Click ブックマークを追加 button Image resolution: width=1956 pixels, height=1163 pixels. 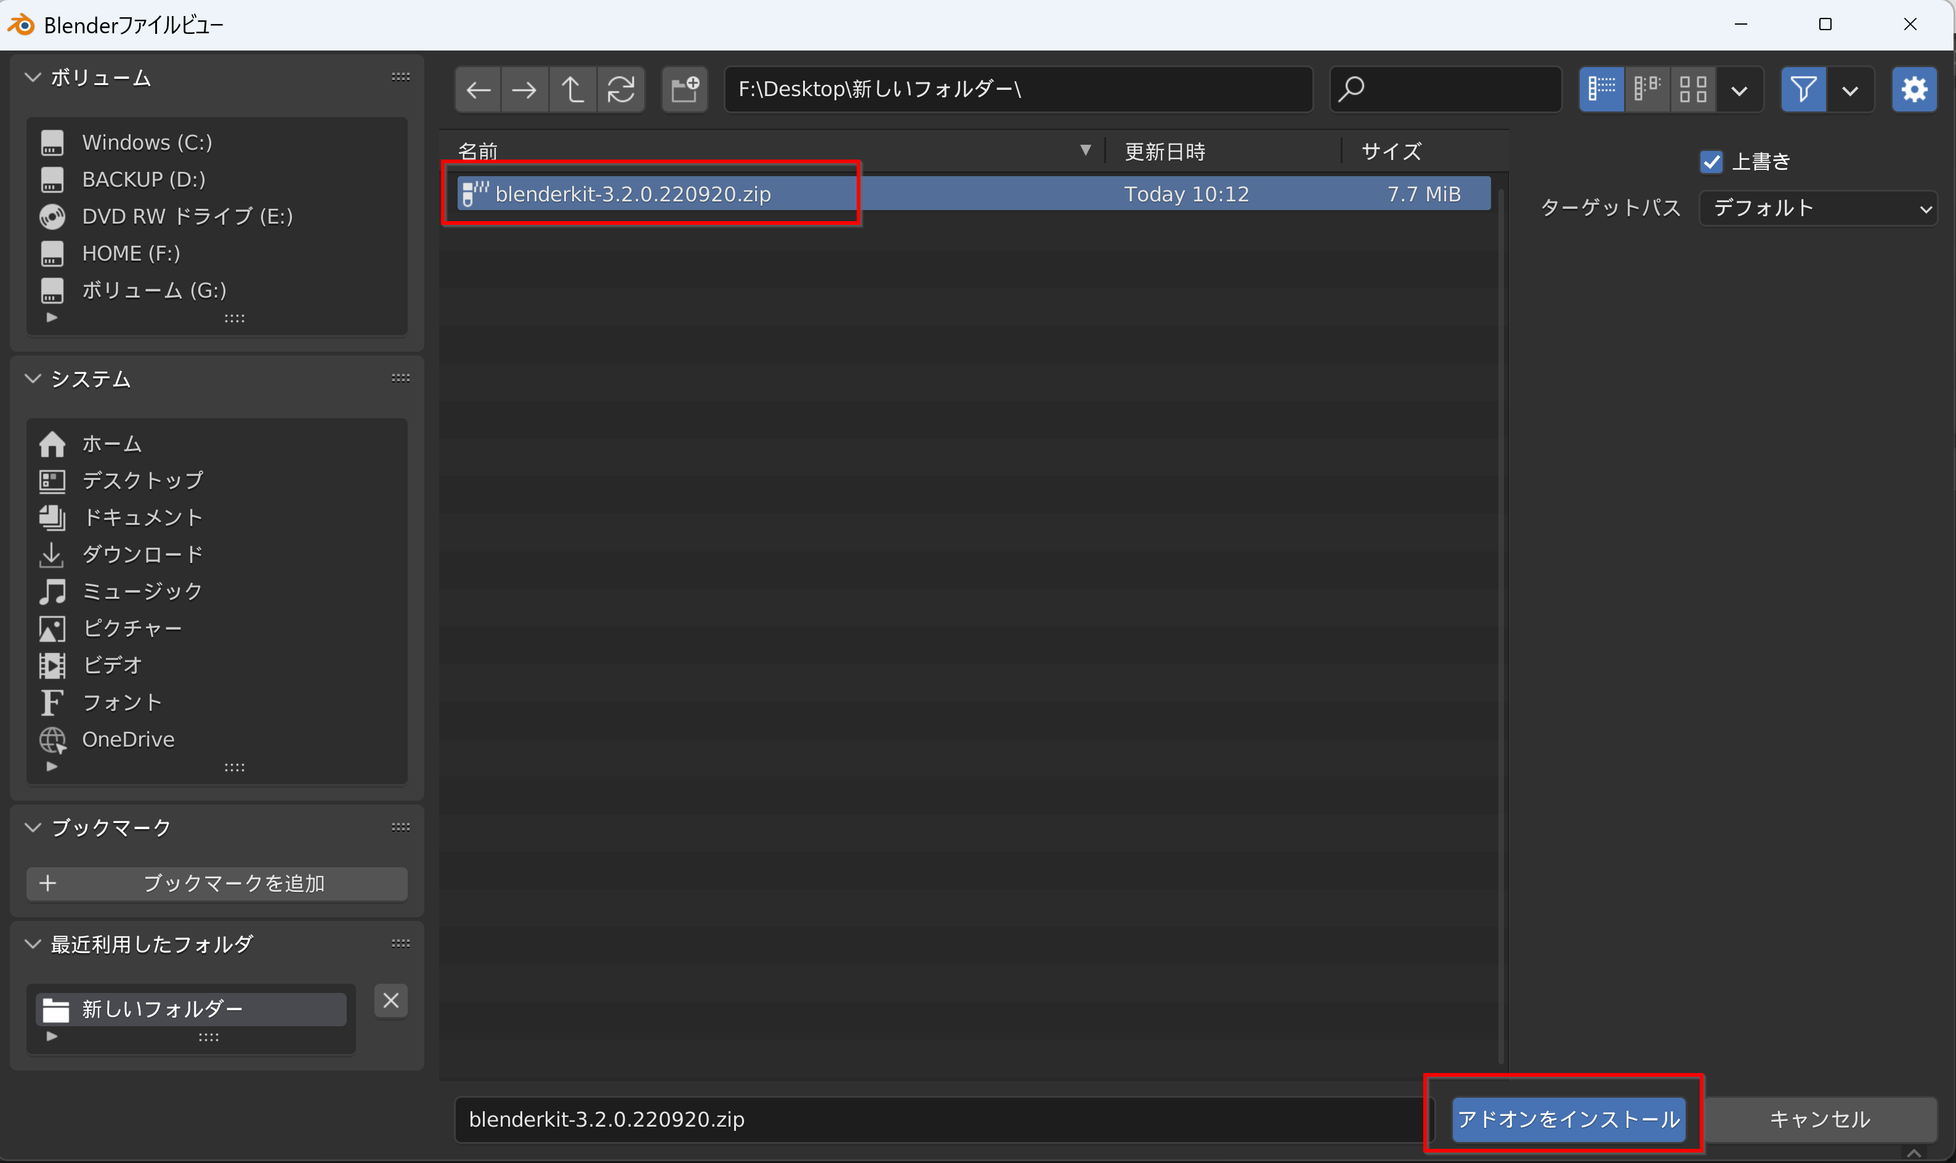click(217, 883)
